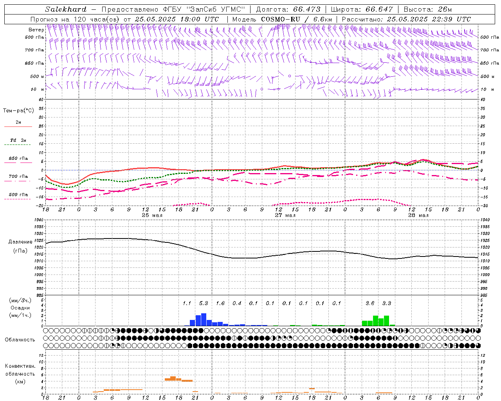The image size is (501, 401).
Task: Click the tallest orange convective cloud bar
Action: click(x=173, y=378)
